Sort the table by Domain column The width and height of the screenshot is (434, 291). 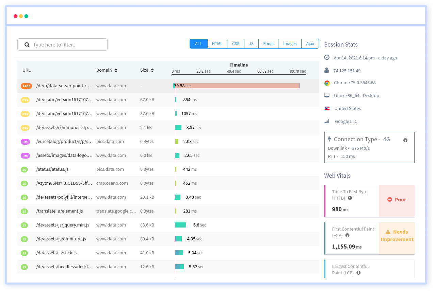(116, 70)
